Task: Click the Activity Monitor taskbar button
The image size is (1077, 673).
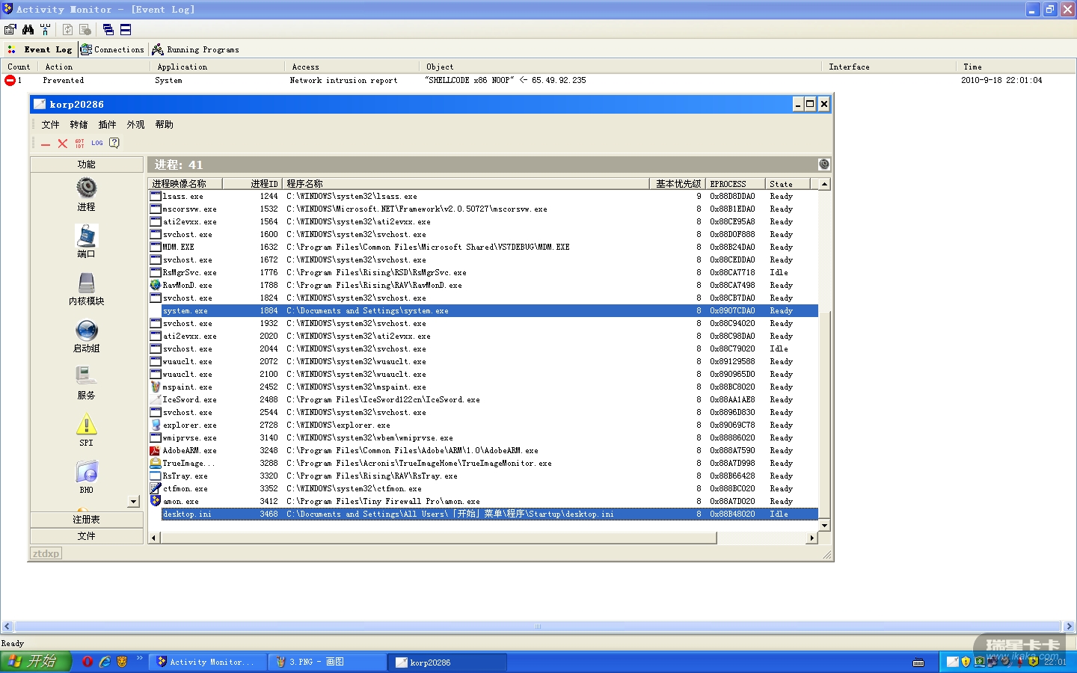Action: [x=205, y=662]
